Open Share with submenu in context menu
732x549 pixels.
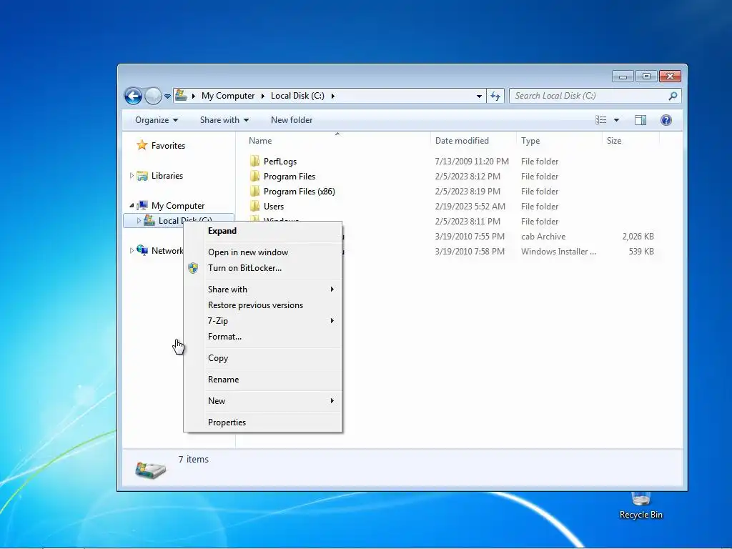(263, 290)
